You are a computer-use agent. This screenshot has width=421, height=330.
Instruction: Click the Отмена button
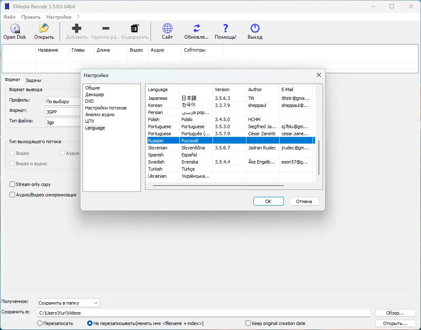coord(304,201)
